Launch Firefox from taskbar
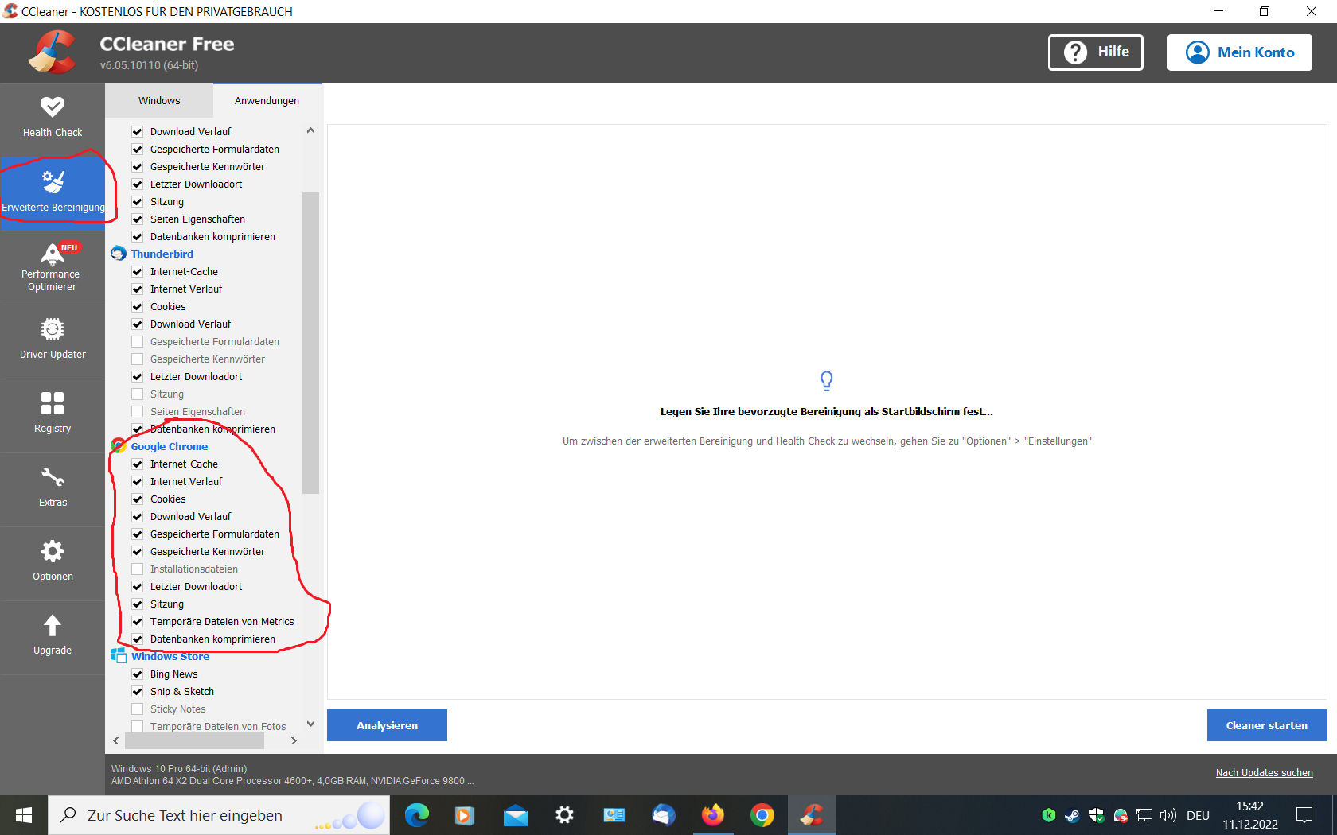Viewport: 1337px width, 835px height. [x=713, y=815]
